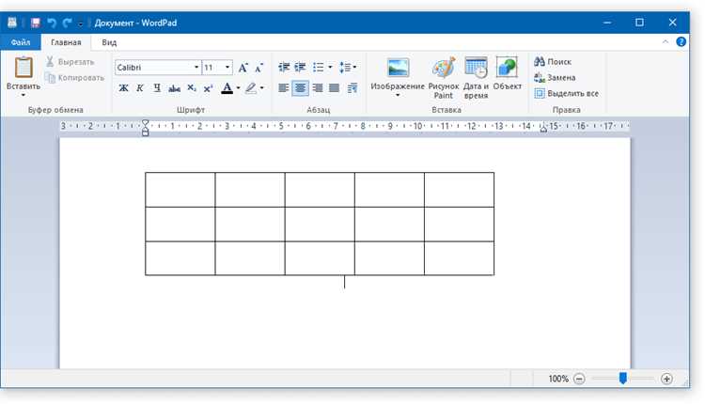705x404 pixels.
Task: Insert Дата и время
Action: coord(476,77)
